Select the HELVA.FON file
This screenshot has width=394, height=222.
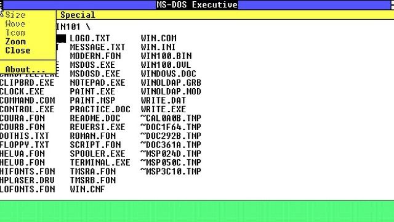(x=22, y=154)
